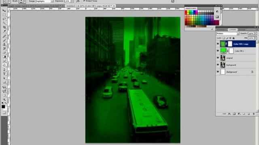The width and height of the screenshot is (259, 145).
Task: Select the History Brush tool
Action: (4, 49)
